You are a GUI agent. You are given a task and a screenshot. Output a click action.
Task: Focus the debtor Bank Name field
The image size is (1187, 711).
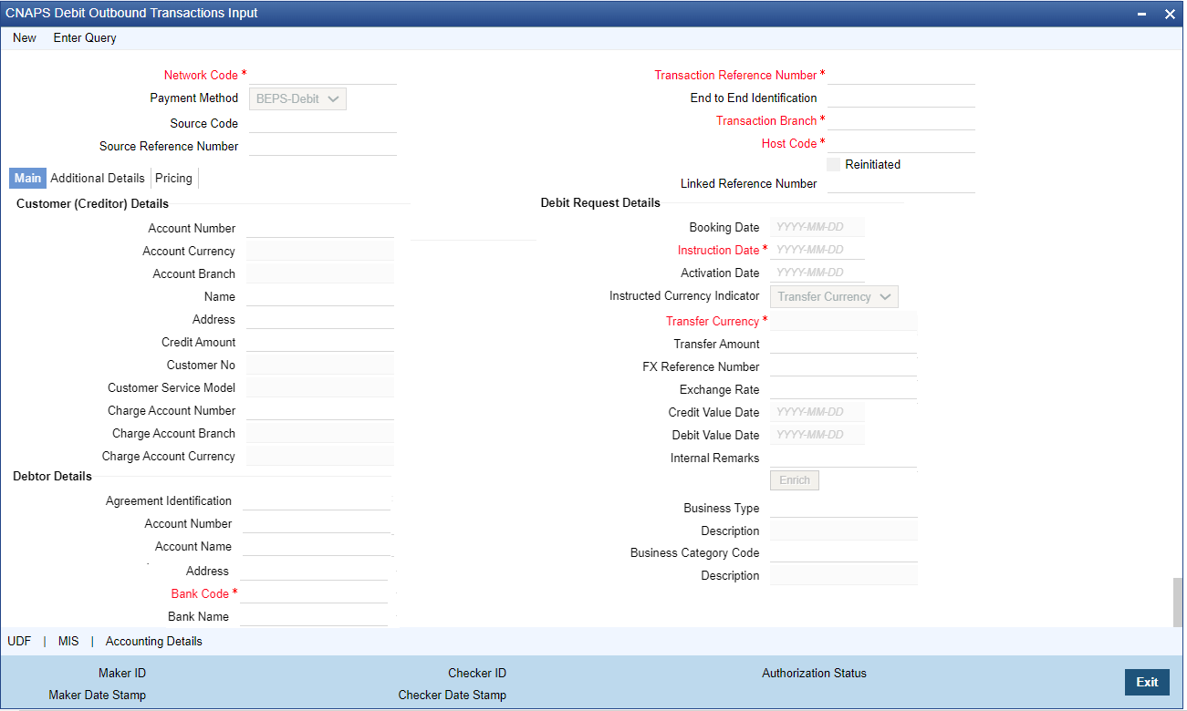pos(314,616)
